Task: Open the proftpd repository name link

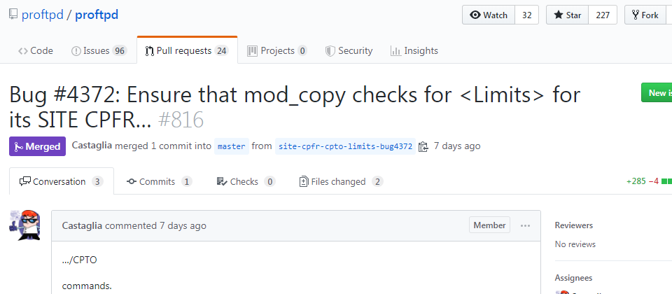Action: tap(97, 15)
